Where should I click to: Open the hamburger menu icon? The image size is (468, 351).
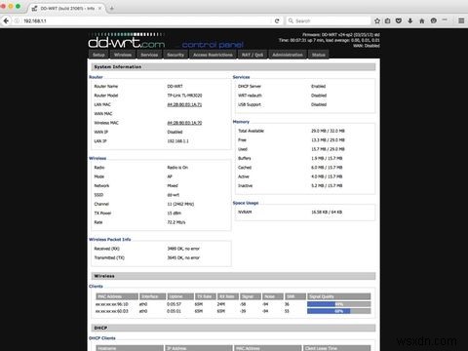click(461, 20)
